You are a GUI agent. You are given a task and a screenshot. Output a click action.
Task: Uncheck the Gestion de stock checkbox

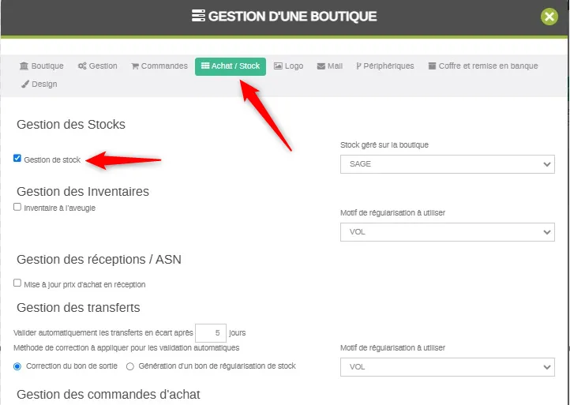[17, 158]
